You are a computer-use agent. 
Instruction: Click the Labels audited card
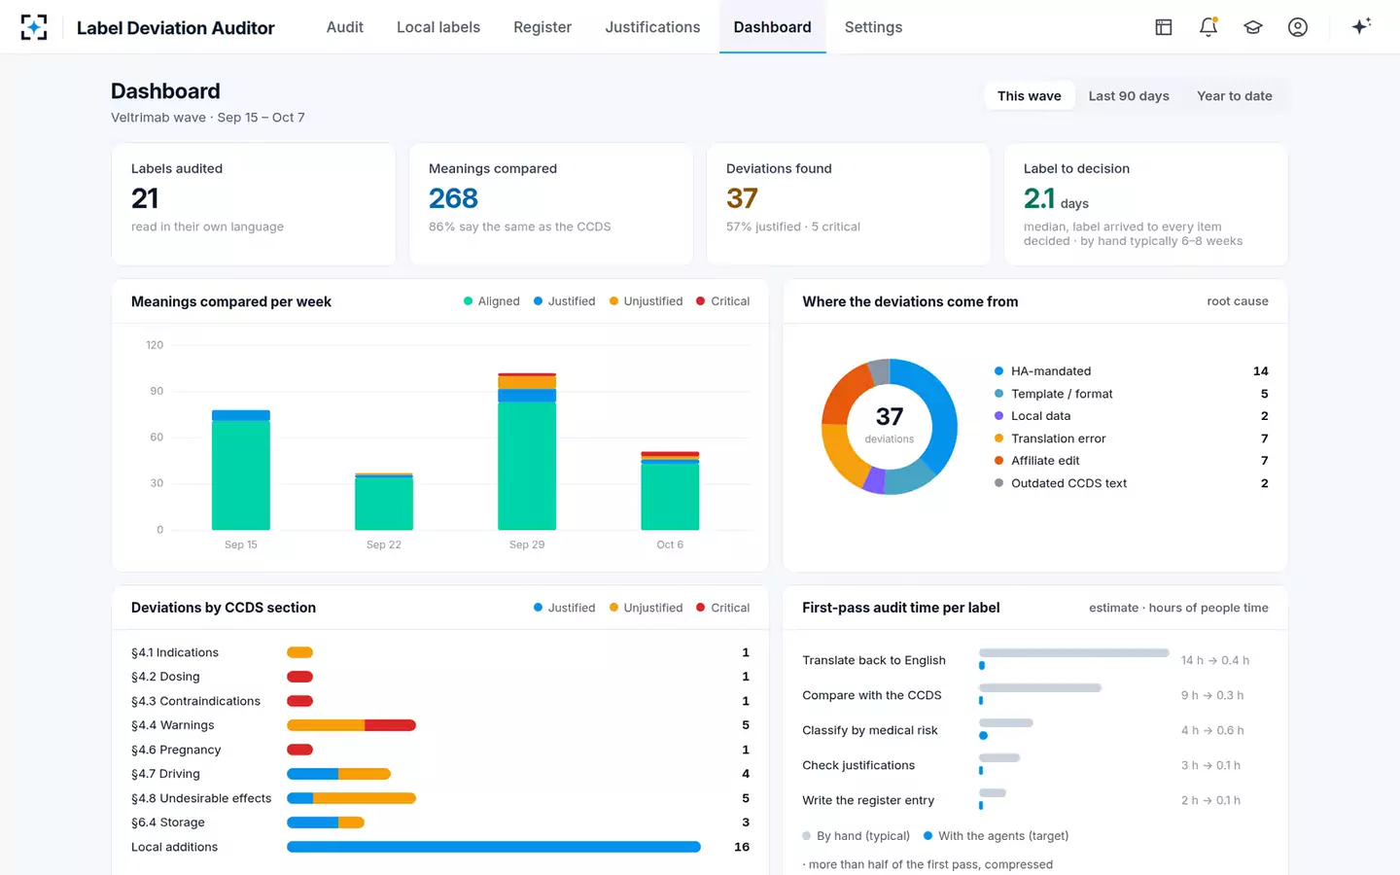[254, 204]
